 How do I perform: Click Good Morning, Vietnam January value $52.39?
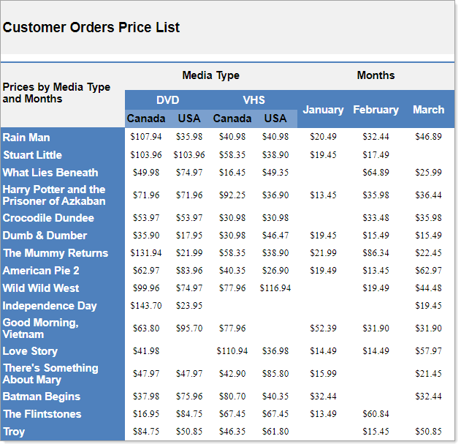323,328
